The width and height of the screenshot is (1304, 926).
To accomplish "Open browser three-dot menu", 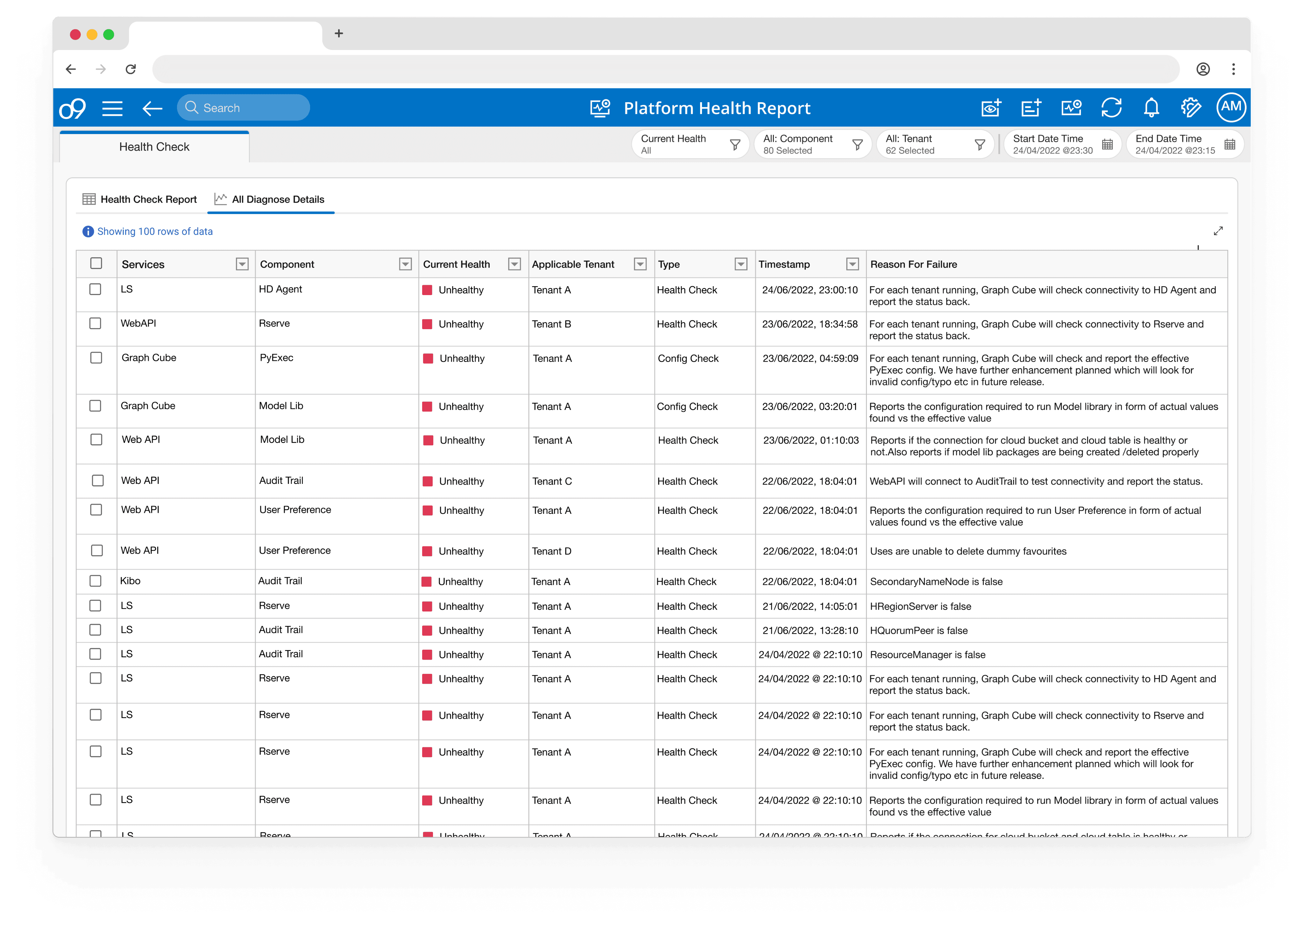I will (1233, 69).
